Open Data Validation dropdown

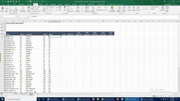[93, 9]
